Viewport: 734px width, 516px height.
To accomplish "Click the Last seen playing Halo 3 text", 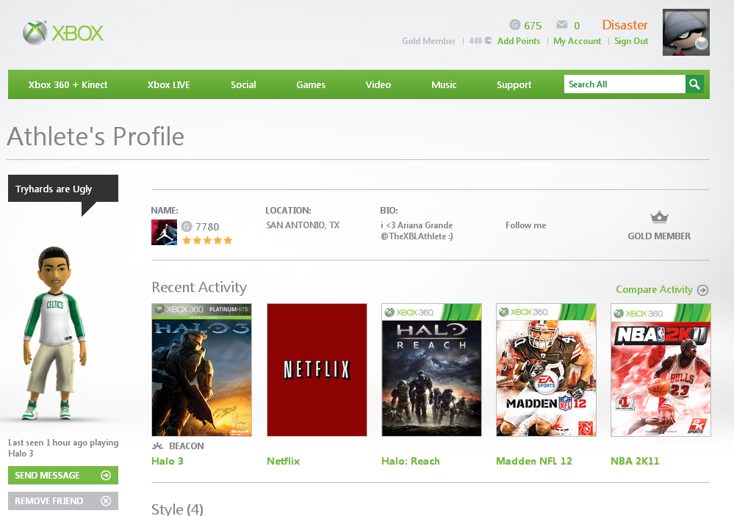I will coord(63,448).
